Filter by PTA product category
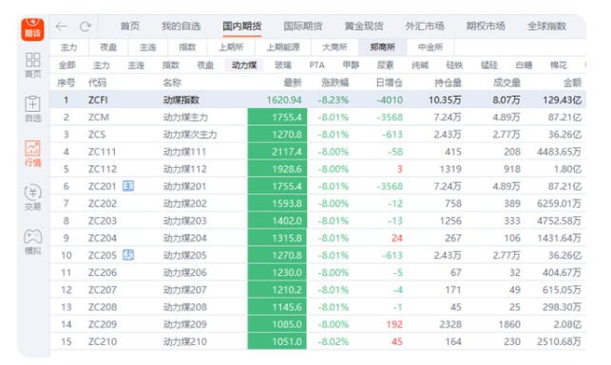The height and width of the screenshot is (365, 611). point(316,64)
